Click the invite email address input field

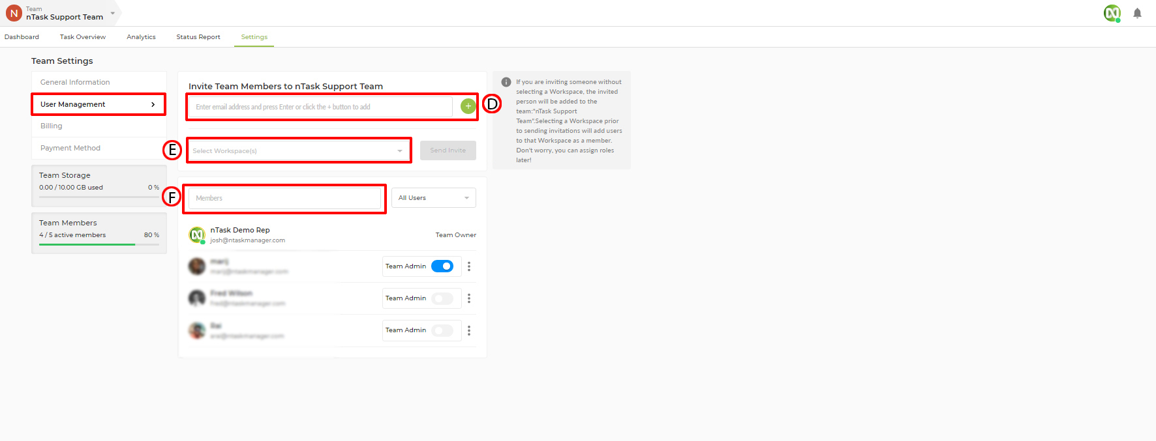point(320,107)
